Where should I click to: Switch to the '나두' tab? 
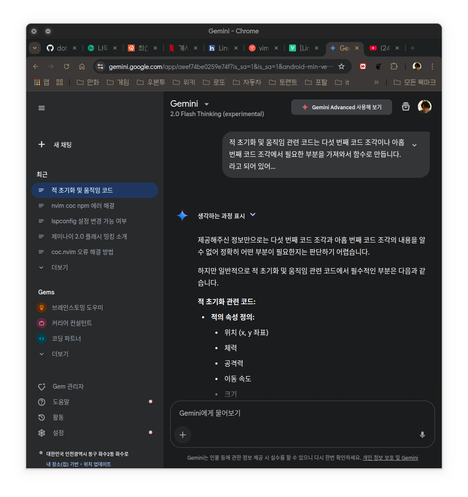(98, 48)
